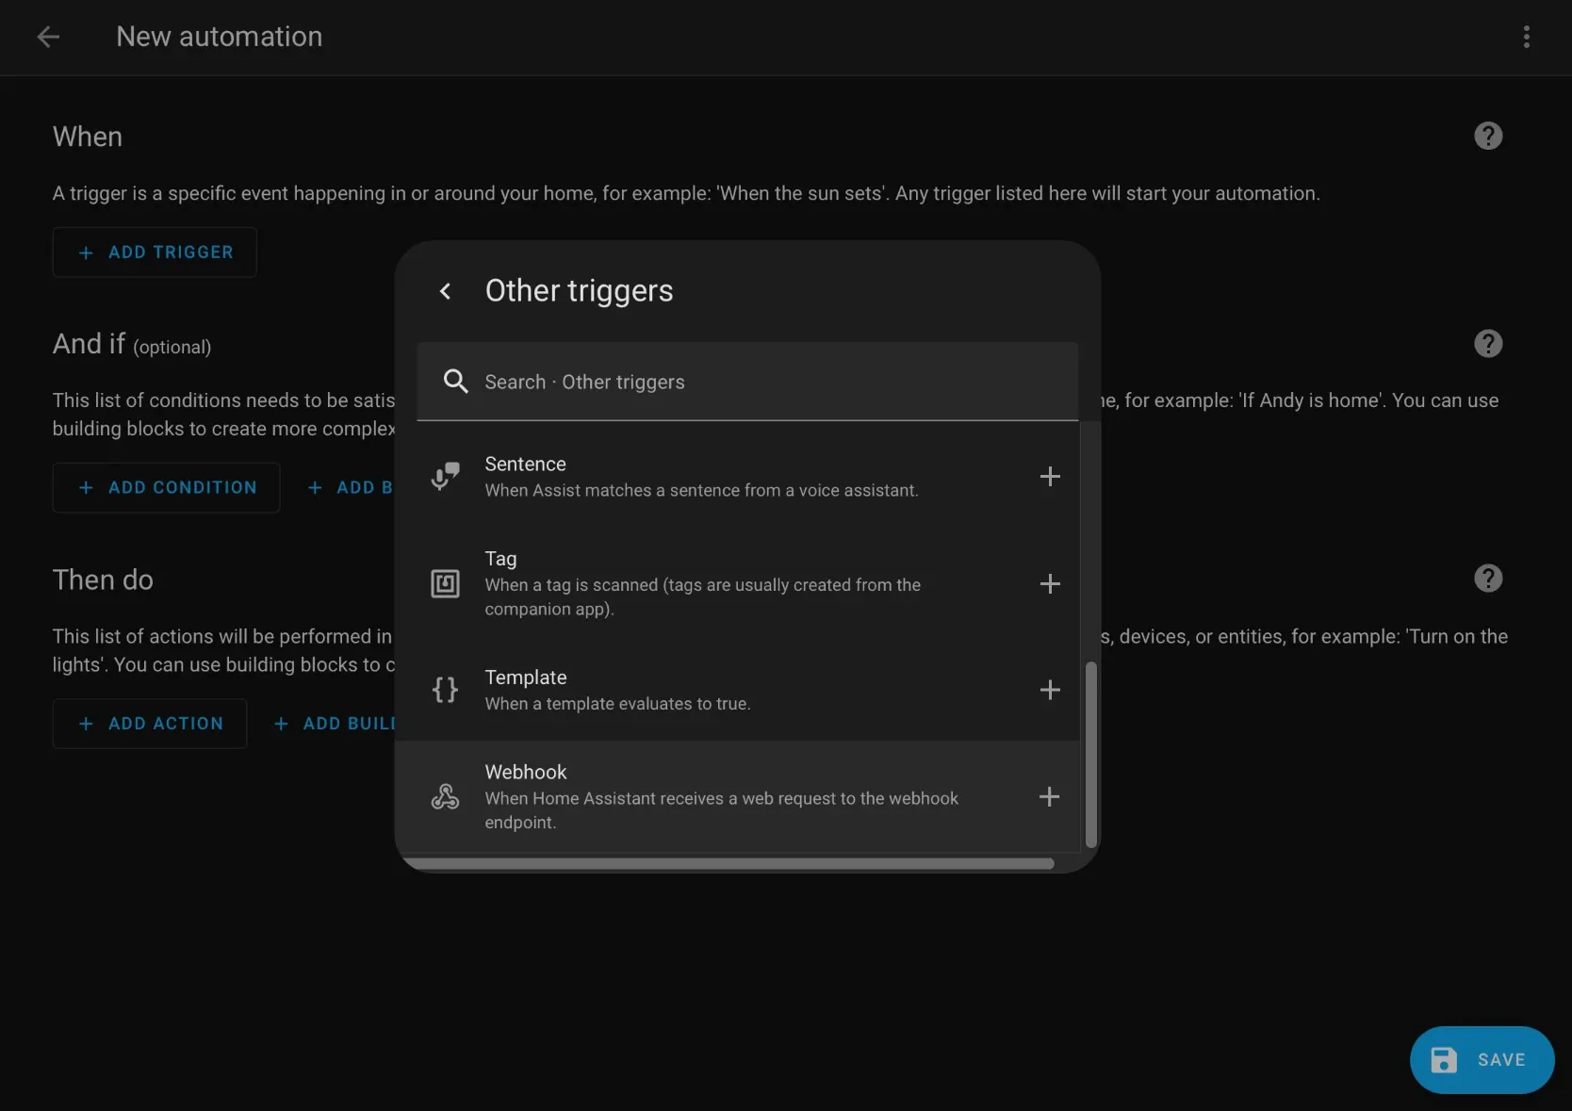Click the Add Trigger button
Image resolution: width=1572 pixels, height=1111 pixels.
[x=155, y=253]
